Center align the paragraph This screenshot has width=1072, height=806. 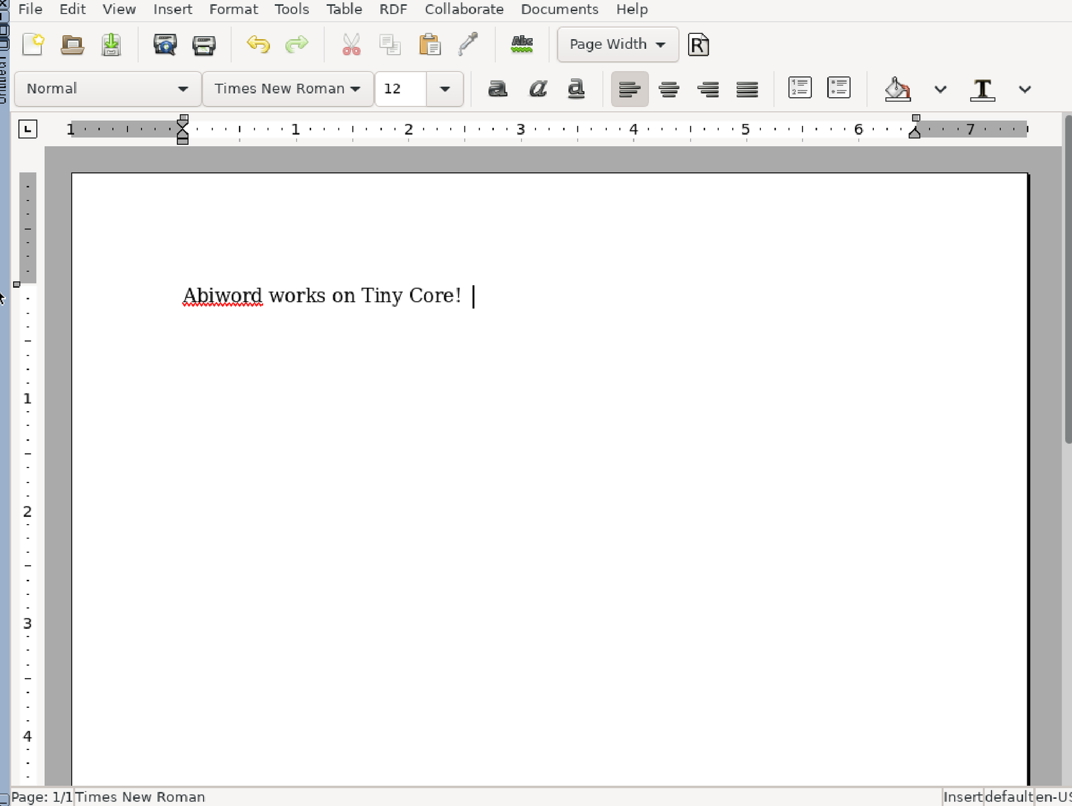(669, 89)
